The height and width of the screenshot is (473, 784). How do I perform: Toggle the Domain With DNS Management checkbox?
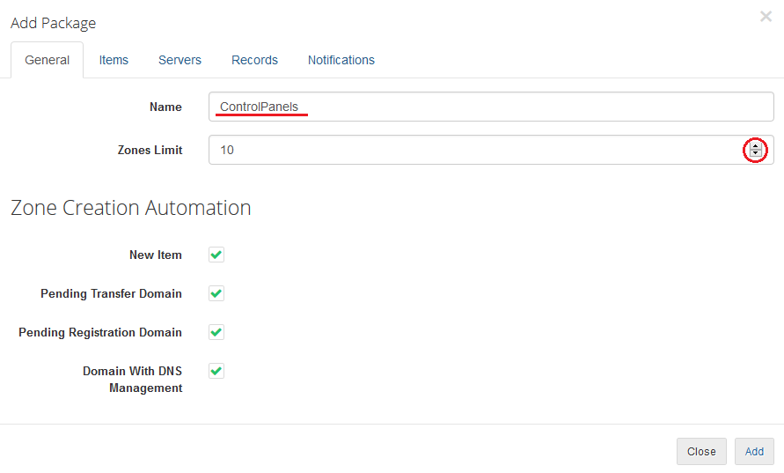(216, 371)
